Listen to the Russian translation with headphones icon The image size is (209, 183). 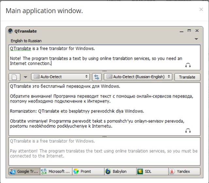tap(188, 131)
